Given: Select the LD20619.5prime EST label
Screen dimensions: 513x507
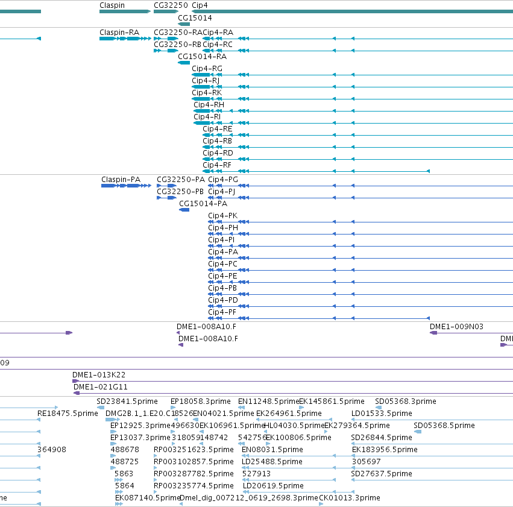Looking at the screenshot, I should (273, 486).
